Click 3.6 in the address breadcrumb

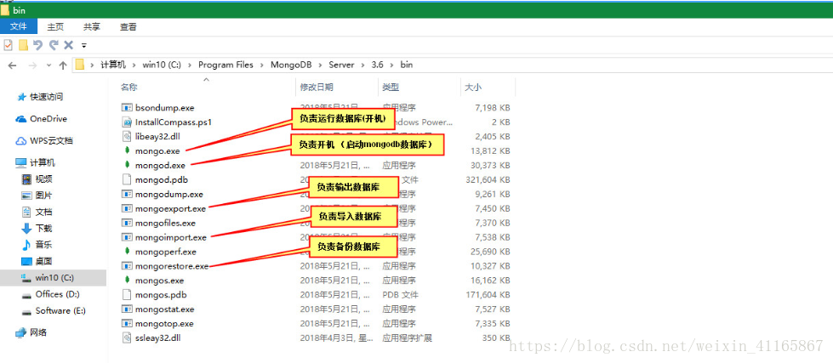pos(377,65)
